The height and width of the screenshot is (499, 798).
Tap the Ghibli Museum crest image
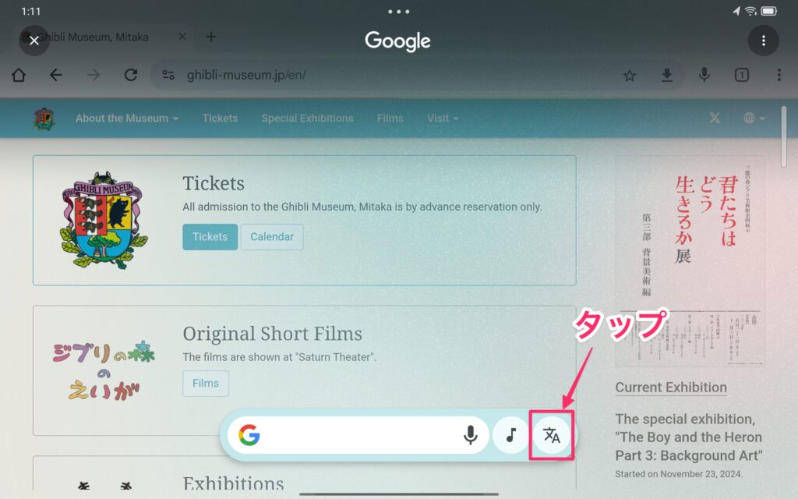pos(104,221)
